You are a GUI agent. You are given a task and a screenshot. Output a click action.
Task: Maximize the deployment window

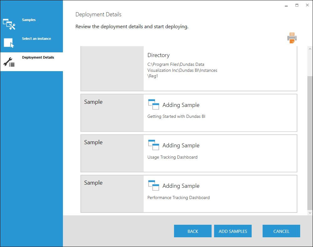pos(297,5)
